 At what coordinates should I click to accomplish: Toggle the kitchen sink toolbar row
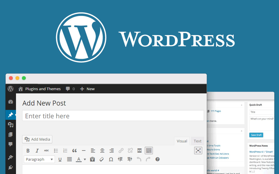149,150
